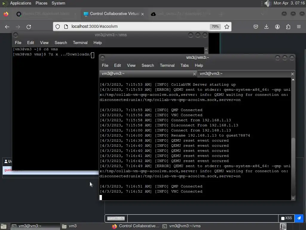Click the front terminal scrollbar thumb

pos(293,167)
